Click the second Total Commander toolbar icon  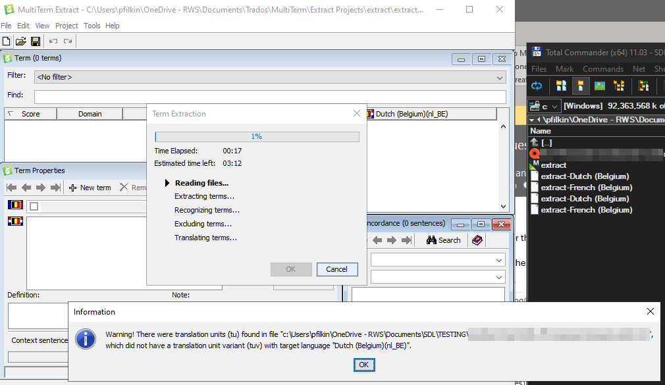point(561,86)
